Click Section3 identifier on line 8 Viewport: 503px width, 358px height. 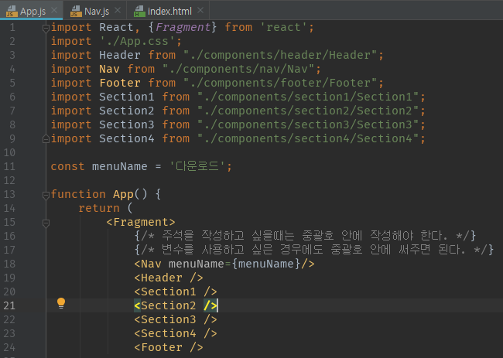127,124
